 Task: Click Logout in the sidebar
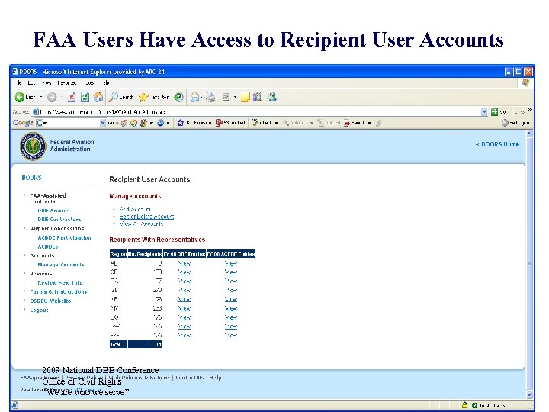point(39,310)
